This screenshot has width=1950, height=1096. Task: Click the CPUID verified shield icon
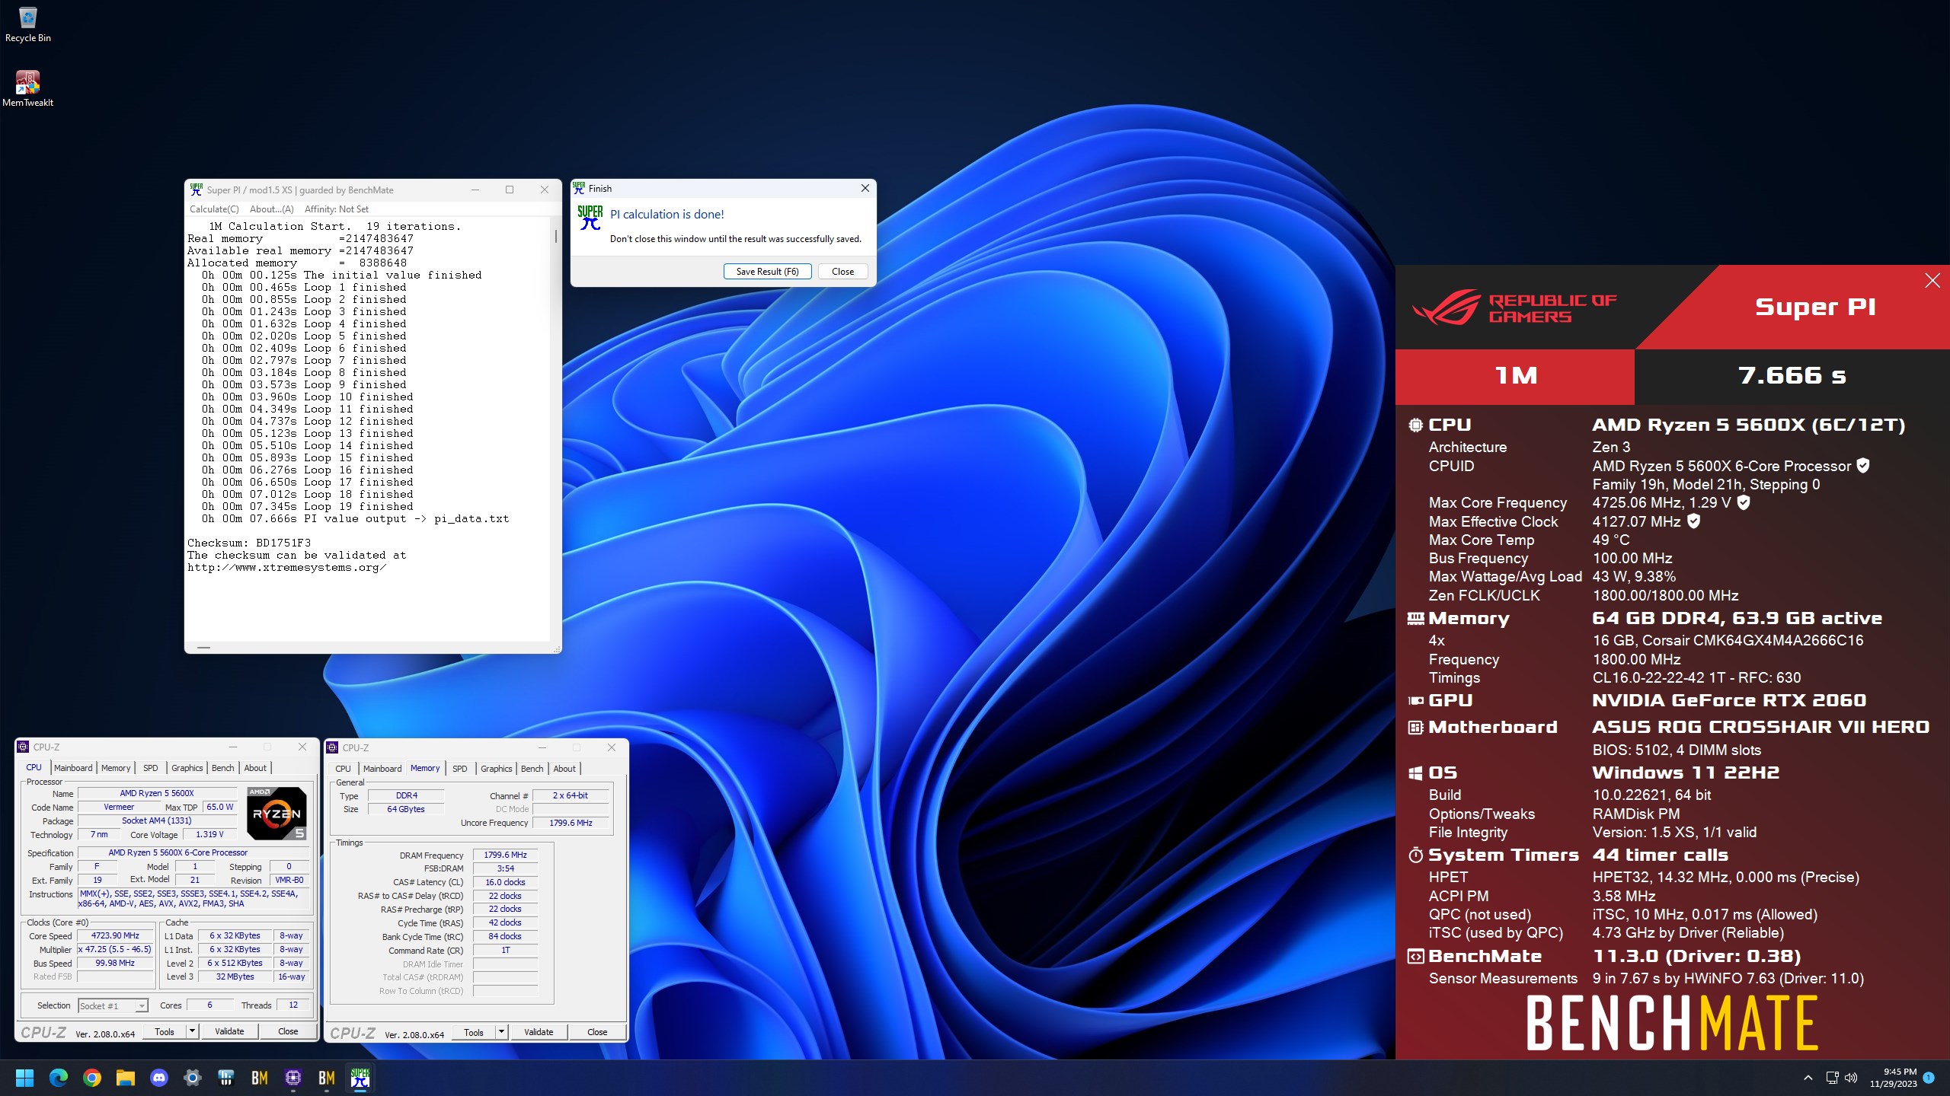[x=1863, y=465]
